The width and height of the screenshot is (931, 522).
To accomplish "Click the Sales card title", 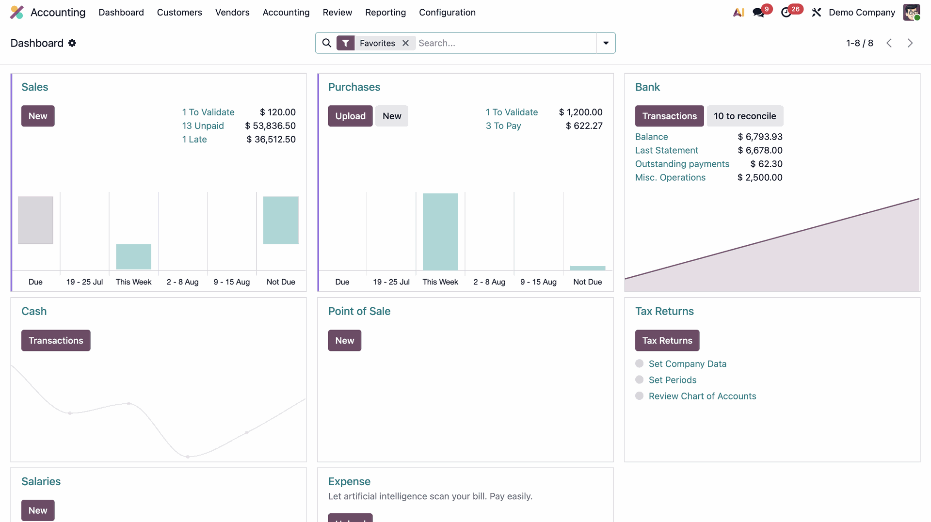I will [x=35, y=87].
